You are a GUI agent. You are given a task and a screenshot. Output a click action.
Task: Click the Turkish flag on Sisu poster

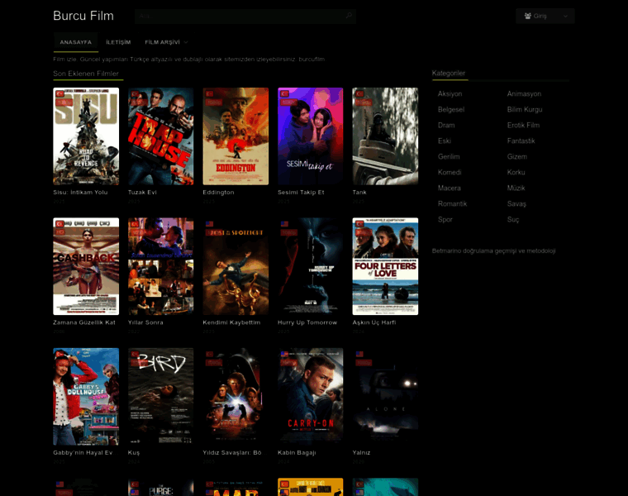[59, 93]
